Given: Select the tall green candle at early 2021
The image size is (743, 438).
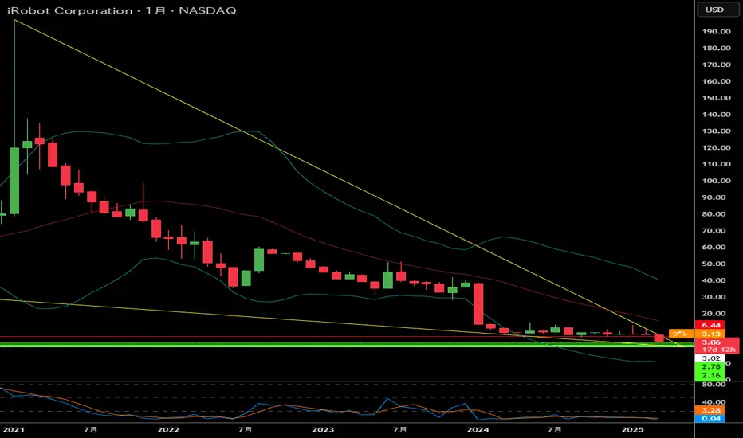Looking at the screenshot, I should point(14,181).
